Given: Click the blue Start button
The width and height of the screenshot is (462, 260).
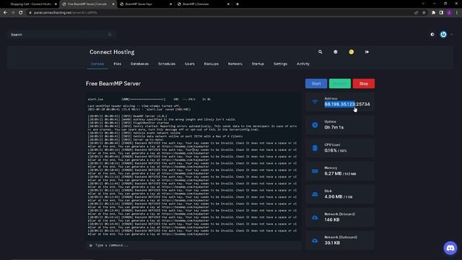Looking at the screenshot, I should [316, 84].
